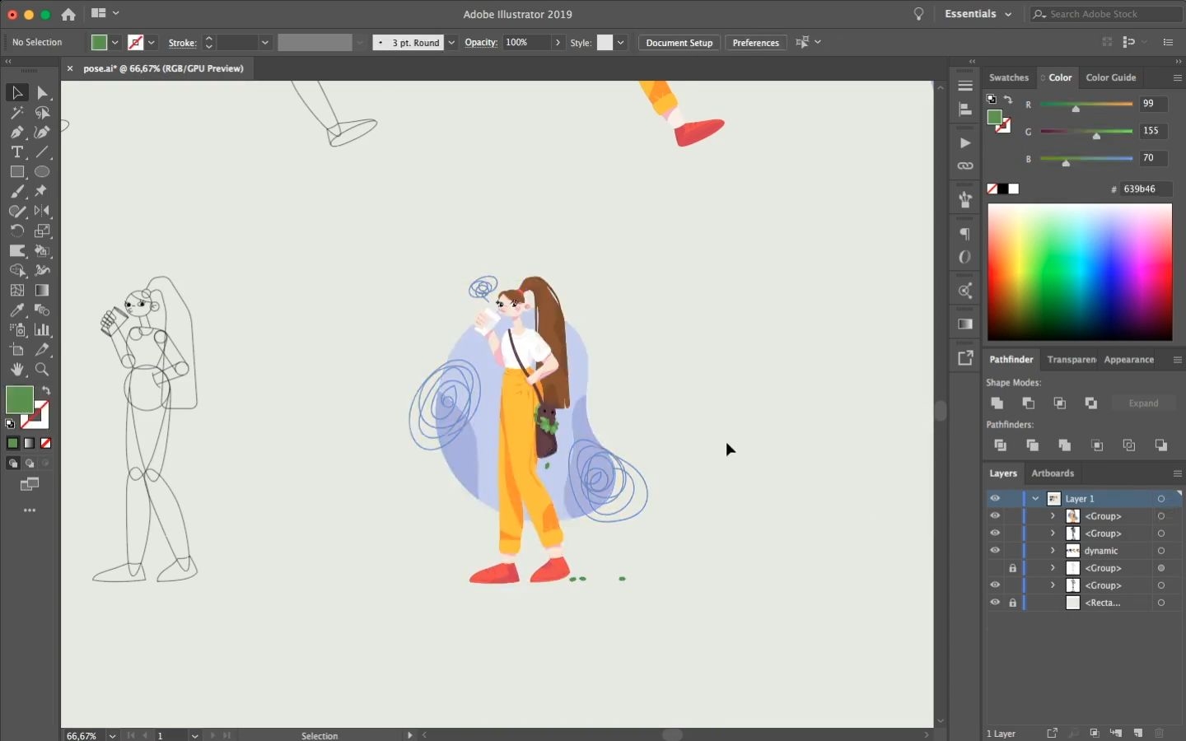Viewport: 1186px width, 741px height.
Task: Expand the dynamic layer group
Action: click(1053, 551)
